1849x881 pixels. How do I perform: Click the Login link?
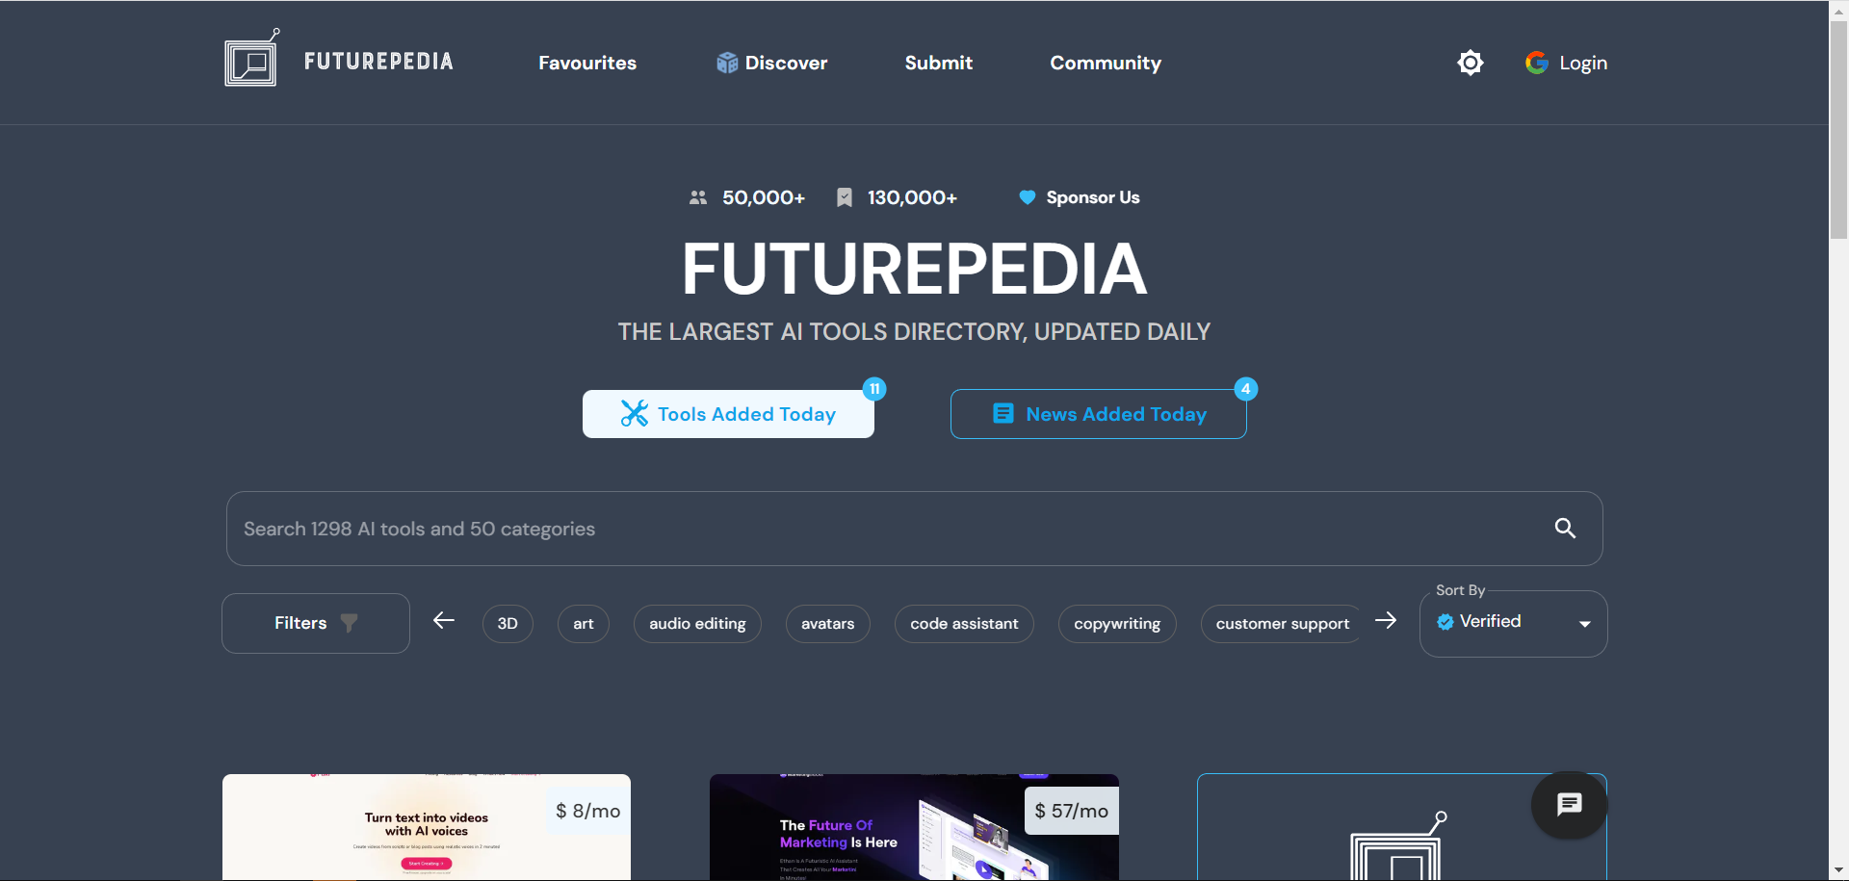[x=1583, y=63]
